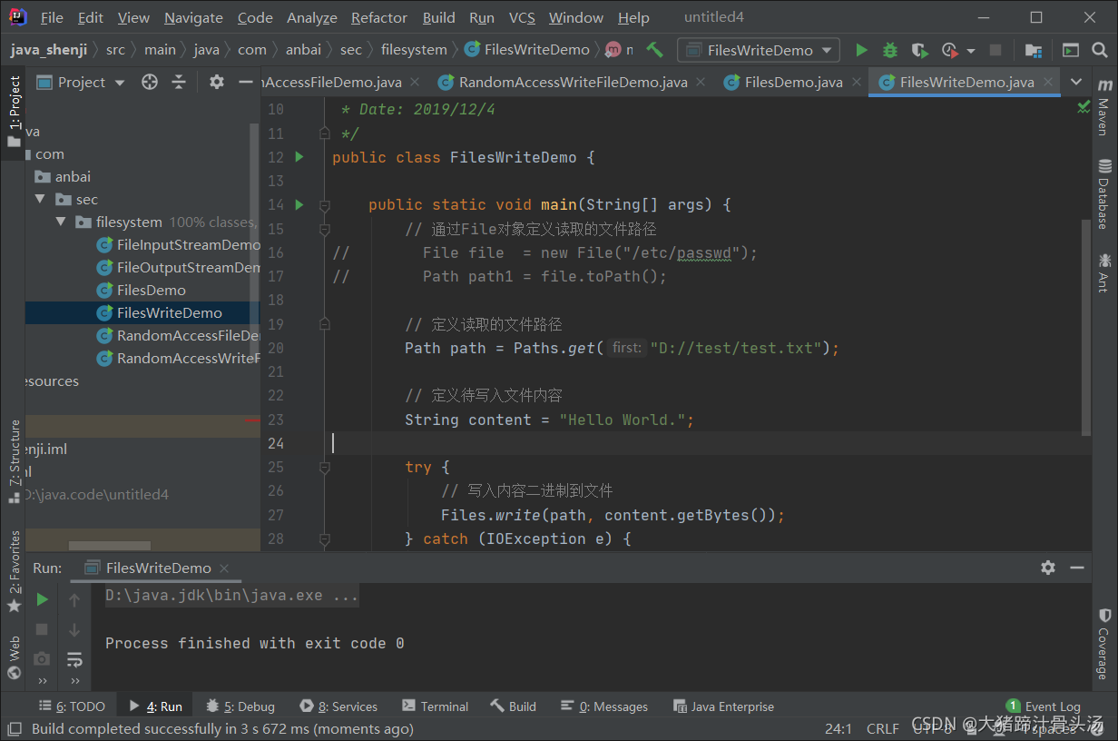Open the Build tool window

tap(514, 706)
